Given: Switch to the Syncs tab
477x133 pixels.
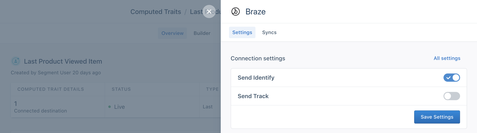Looking at the screenshot, I should coord(269,33).
